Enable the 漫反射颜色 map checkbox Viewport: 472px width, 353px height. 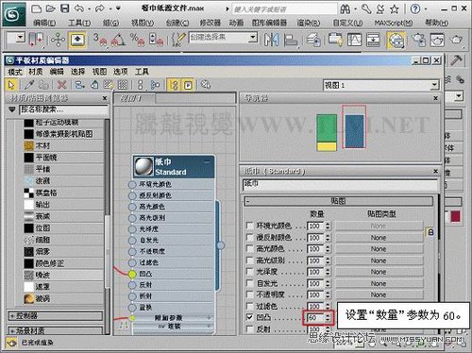click(x=249, y=237)
